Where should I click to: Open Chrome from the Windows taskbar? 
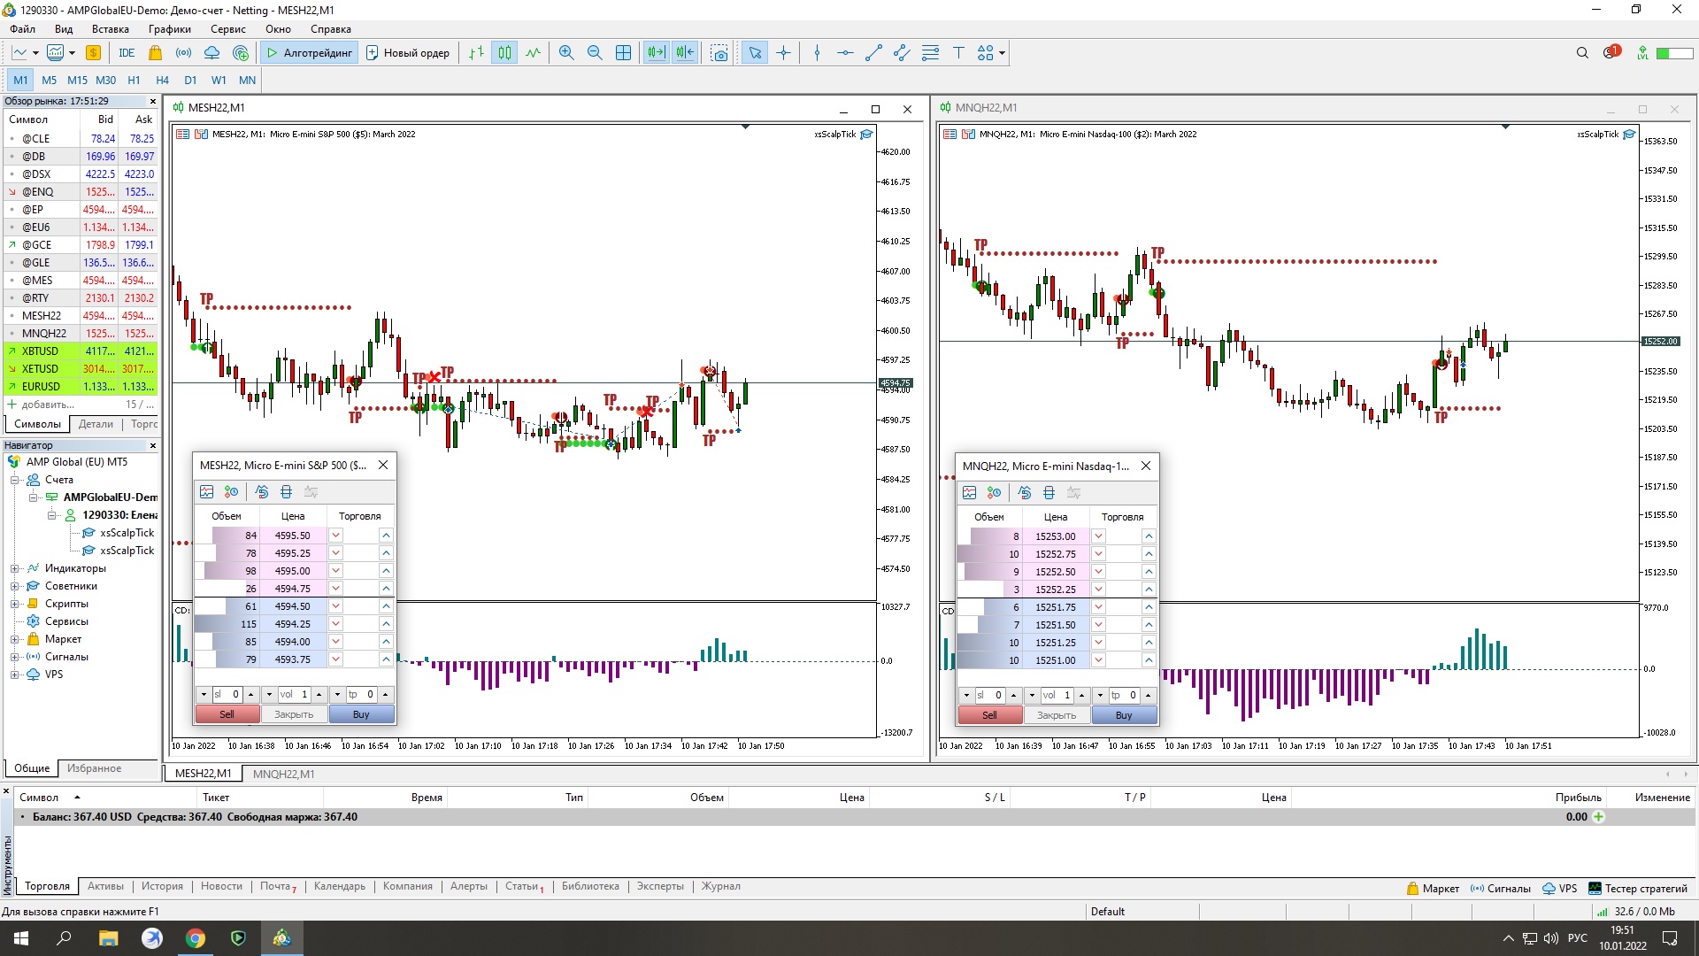click(196, 938)
